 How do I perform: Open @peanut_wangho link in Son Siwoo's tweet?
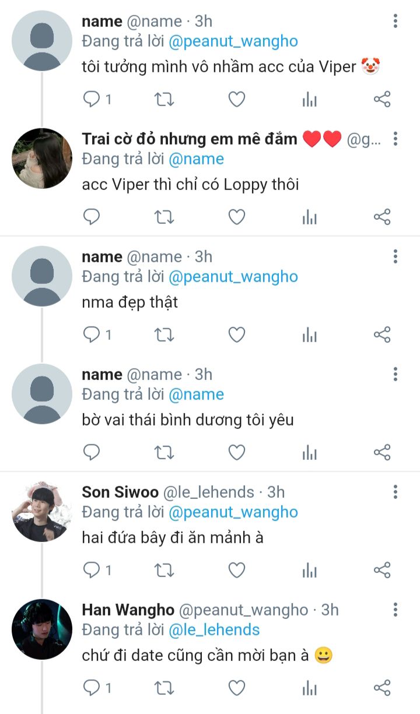233,512
